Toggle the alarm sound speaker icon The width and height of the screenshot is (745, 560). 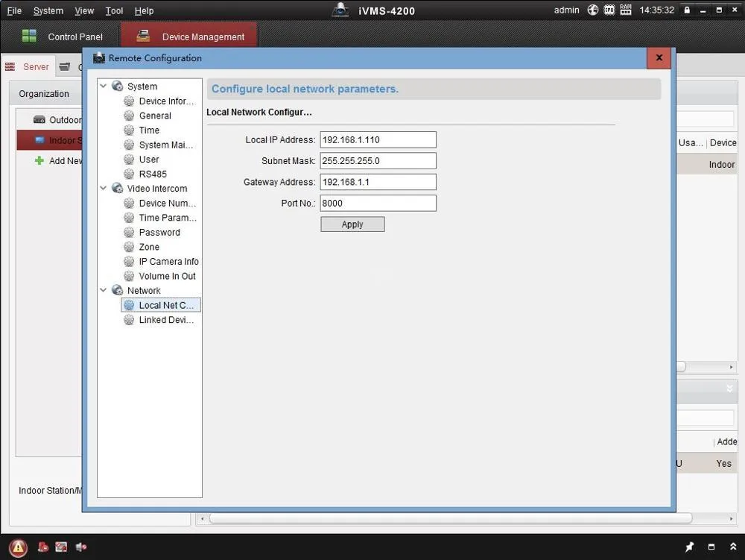click(80, 547)
